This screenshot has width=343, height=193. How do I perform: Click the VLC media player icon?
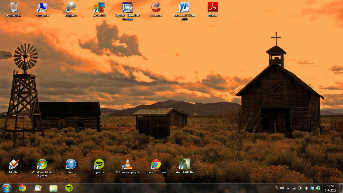click(x=128, y=164)
